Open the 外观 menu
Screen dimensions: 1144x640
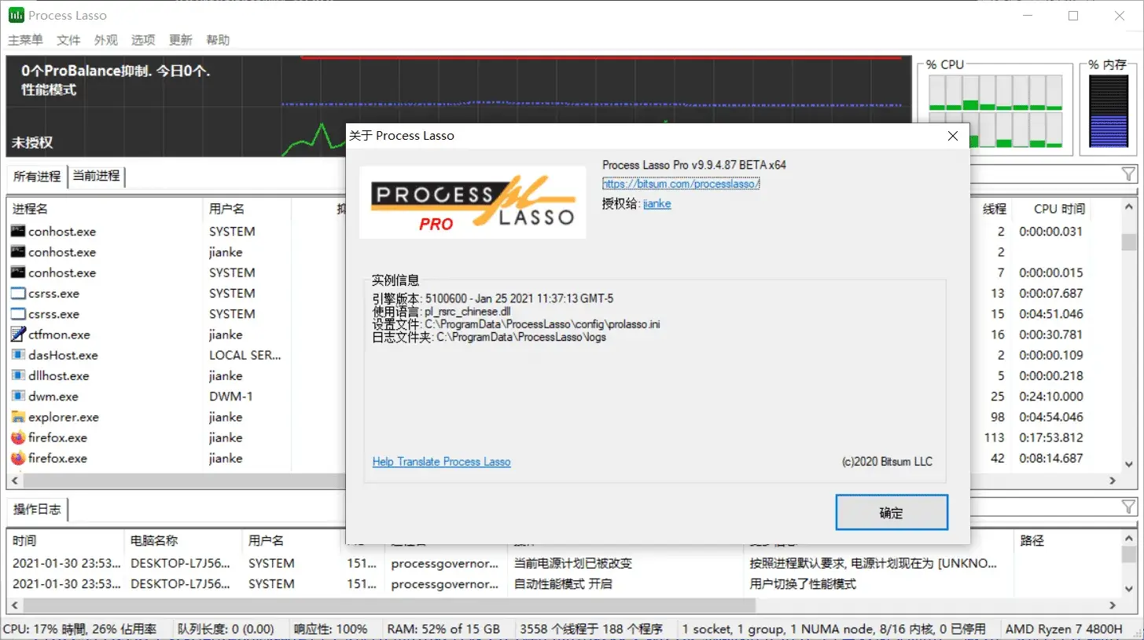pyautogui.click(x=106, y=40)
